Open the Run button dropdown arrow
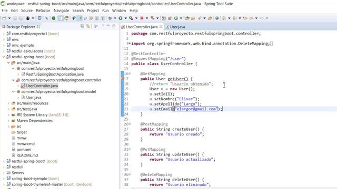Viewport: 337px width, 189px height. click(x=125, y=18)
